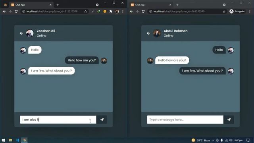Image resolution: width=254 pixels, height=143 pixels.
Task: Click address bar URL ending 815213556
Action: 52,12
